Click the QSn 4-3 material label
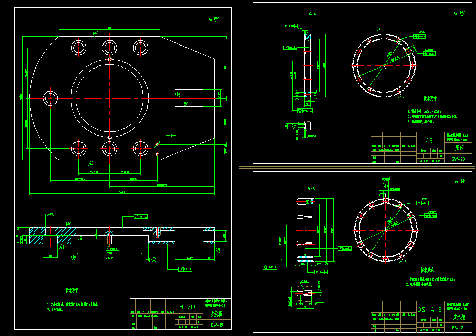476x336 pixels. coord(429,309)
